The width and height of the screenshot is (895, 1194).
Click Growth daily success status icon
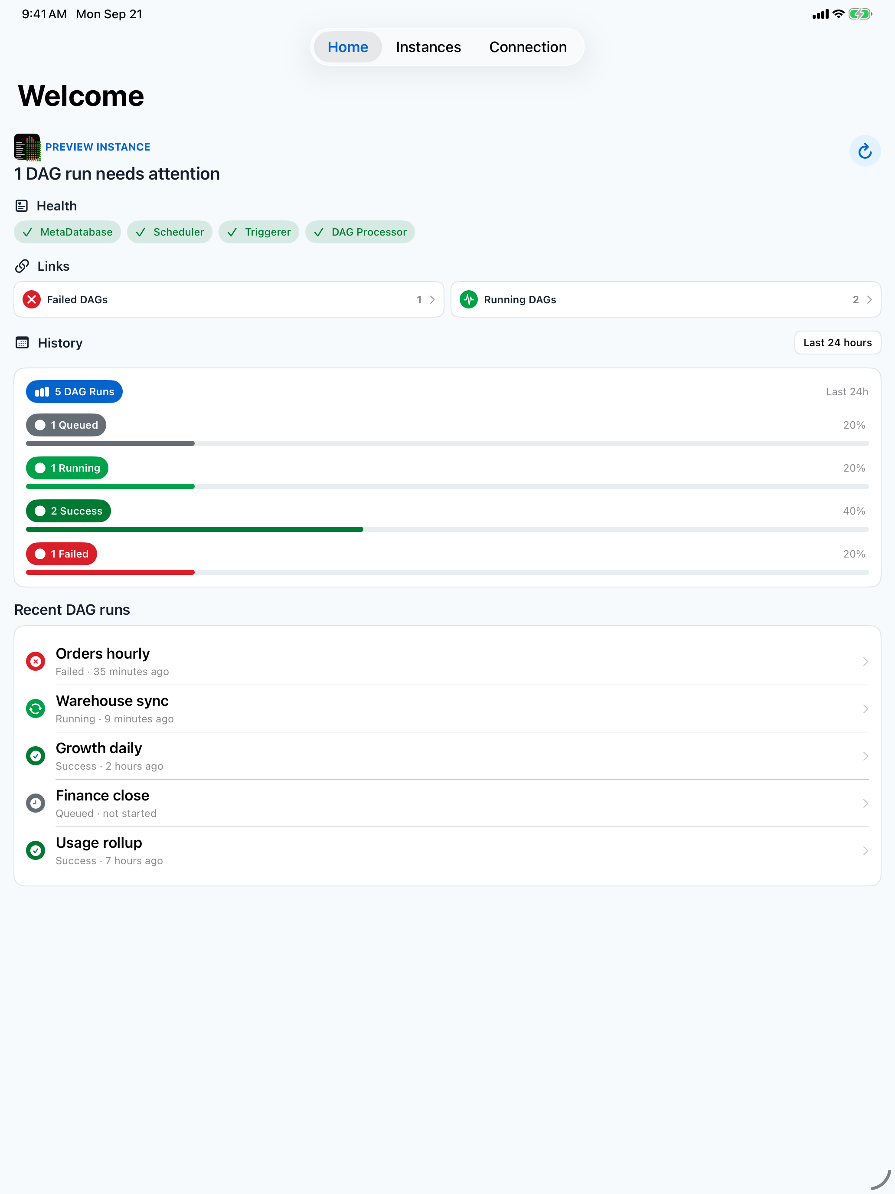36,756
